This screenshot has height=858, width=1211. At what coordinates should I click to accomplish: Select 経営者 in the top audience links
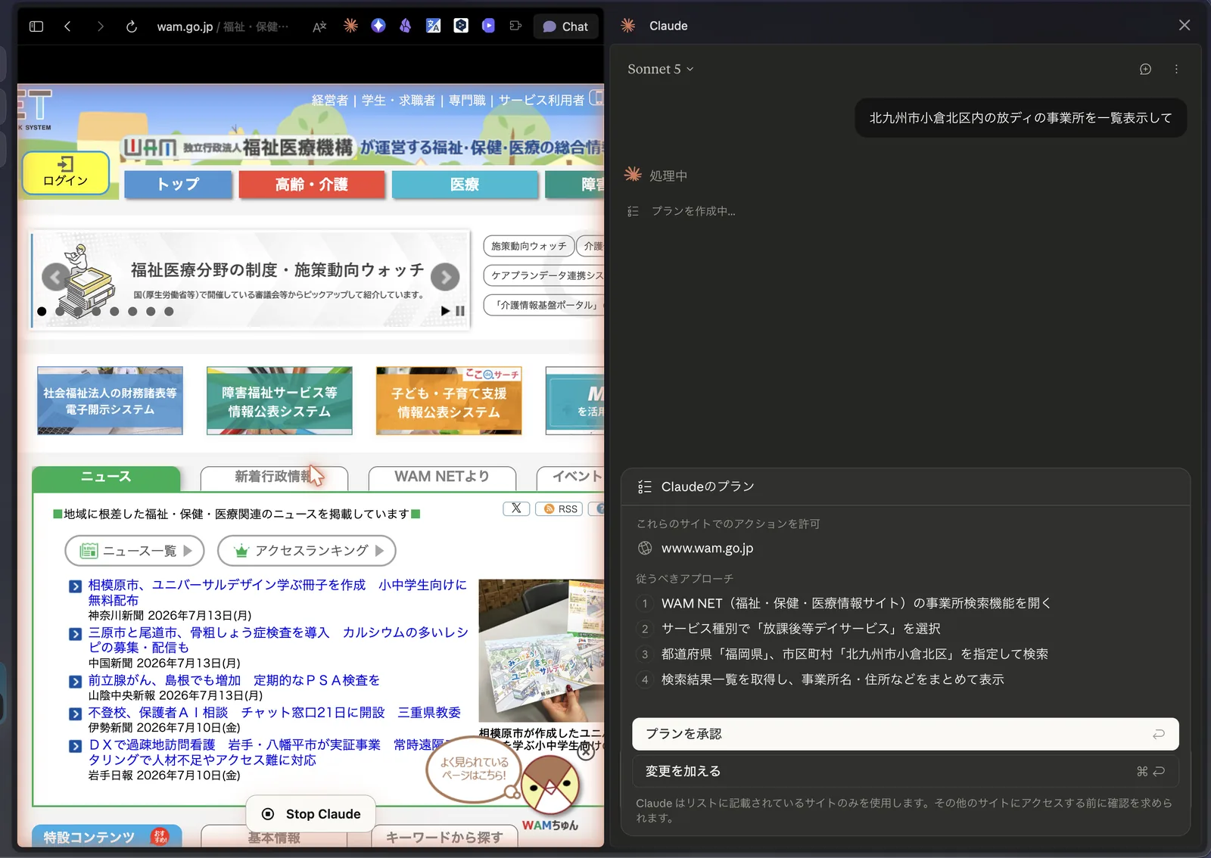(330, 100)
